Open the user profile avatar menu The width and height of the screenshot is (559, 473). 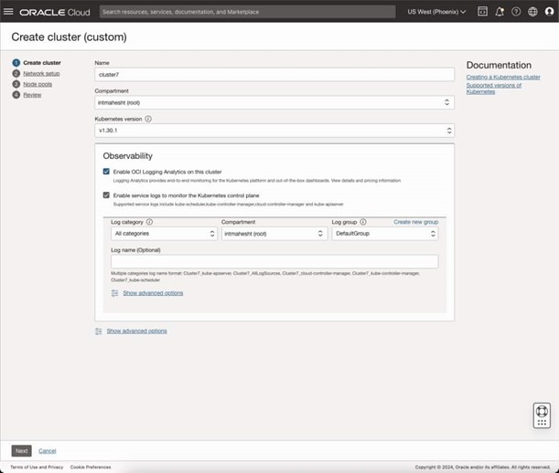click(549, 12)
